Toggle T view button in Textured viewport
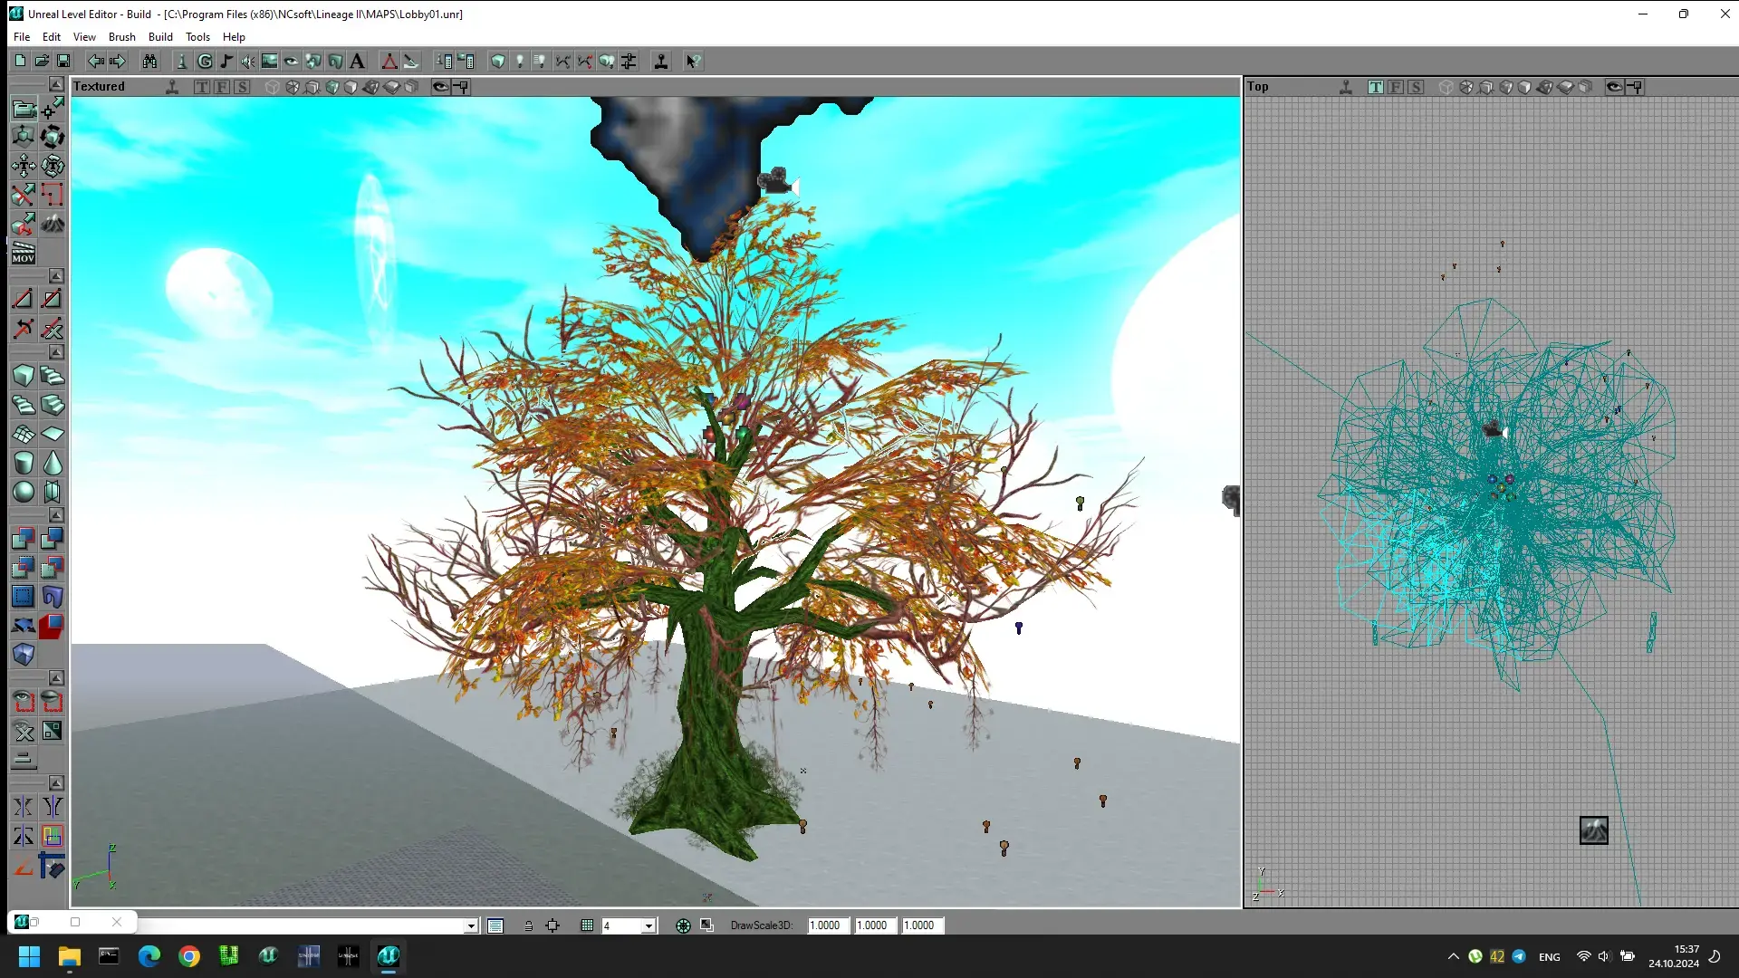The height and width of the screenshot is (978, 1739). (x=202, y=87)
